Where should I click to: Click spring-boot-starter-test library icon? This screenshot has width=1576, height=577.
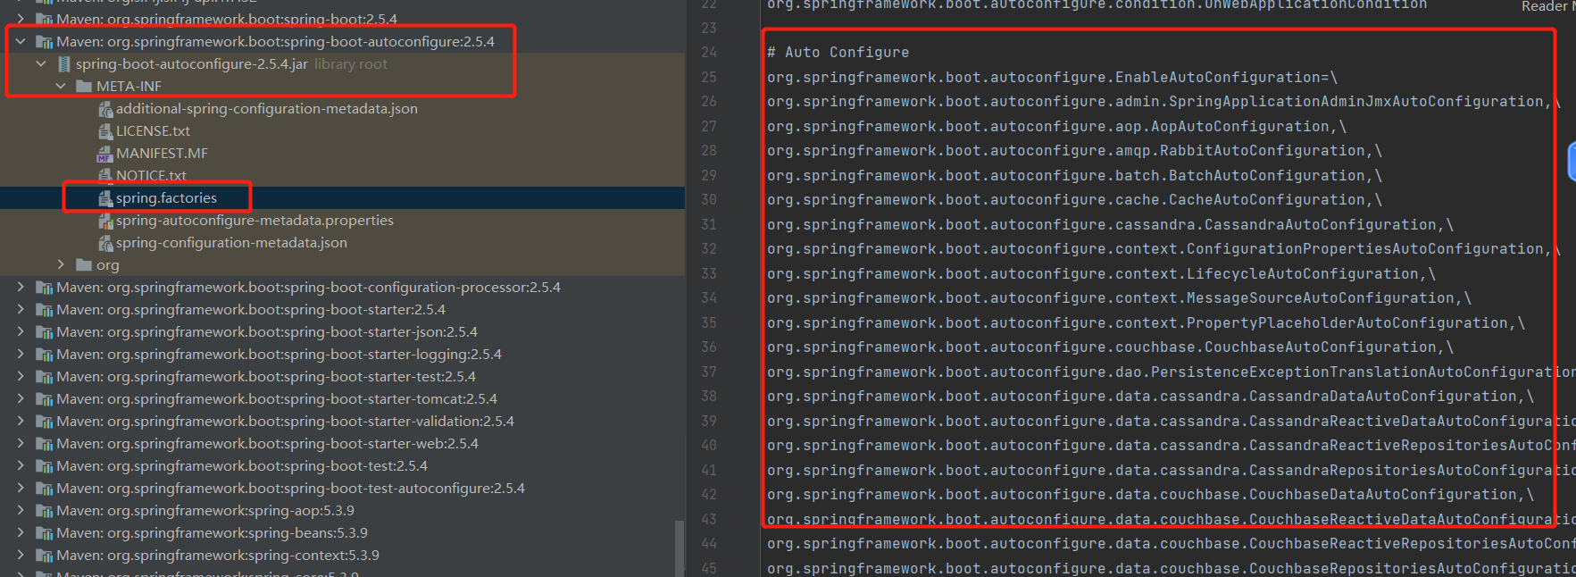coord(44,376)
